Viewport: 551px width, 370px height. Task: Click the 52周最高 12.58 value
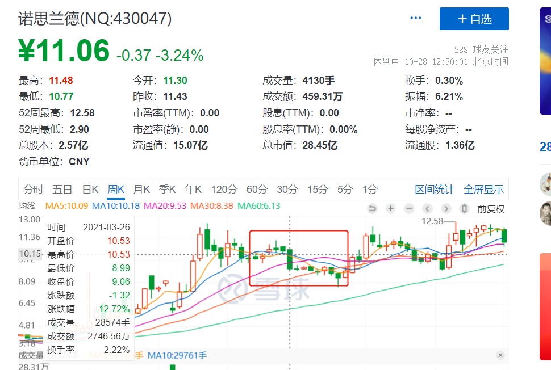coord(82,113)
